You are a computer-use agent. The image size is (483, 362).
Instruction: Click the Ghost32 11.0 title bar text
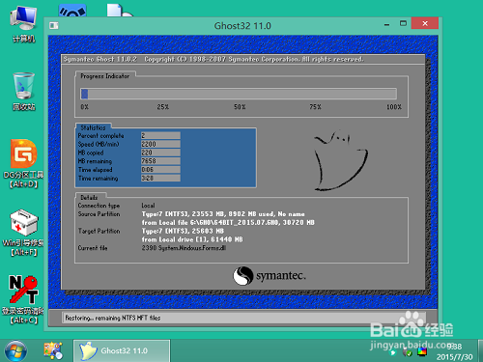coord(242,26)
